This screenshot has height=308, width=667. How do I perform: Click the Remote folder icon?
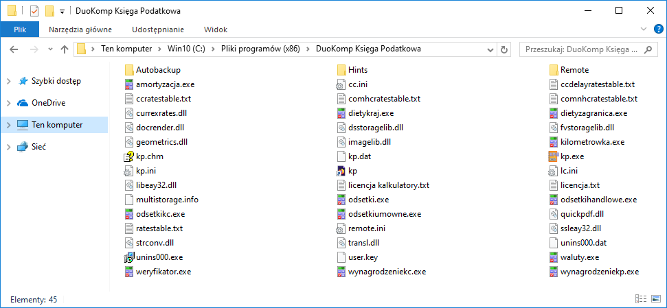554,70
